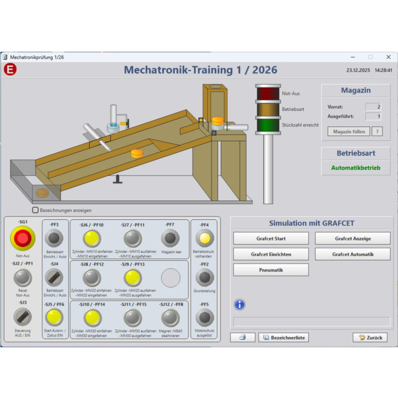Screen dimensions: 398x398
Task: Click the Pneumatik button
Action: [271, 270]
